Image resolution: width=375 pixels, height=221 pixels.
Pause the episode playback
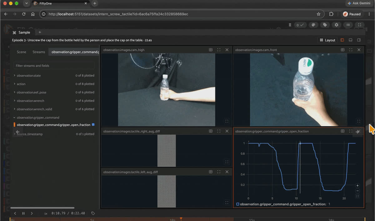[23, 213]
